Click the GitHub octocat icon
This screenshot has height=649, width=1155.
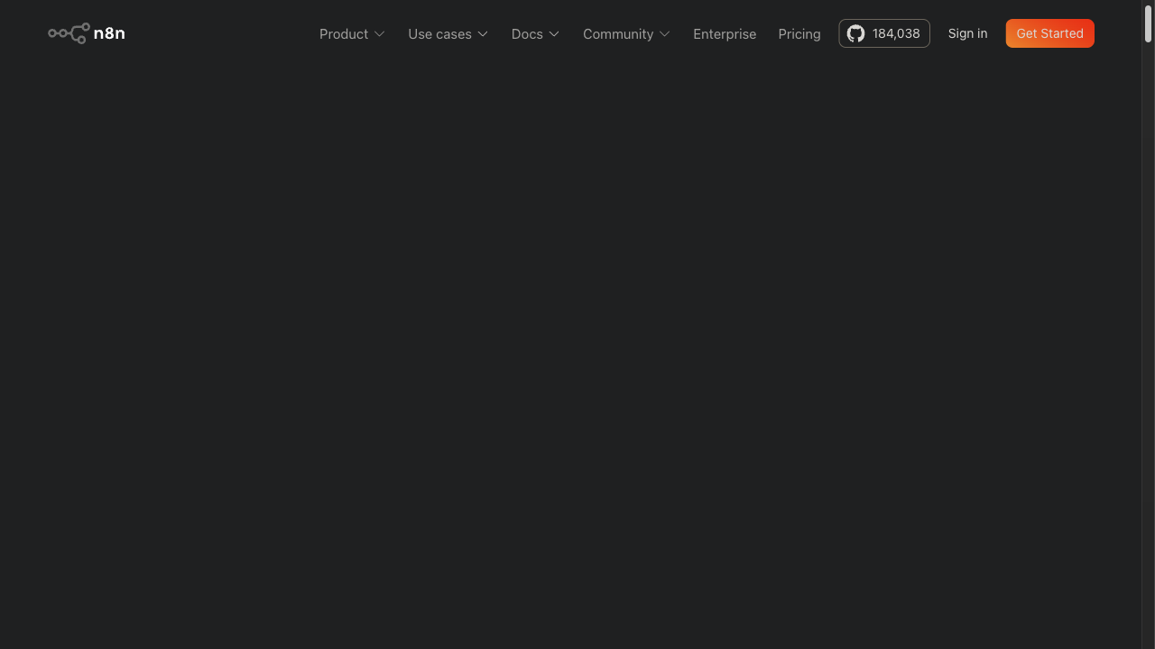[x=855, y=33]
